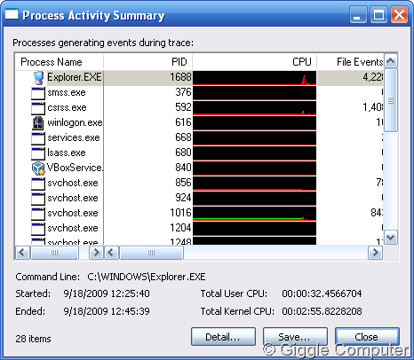Select the lsass.exe row

(x=199, y=153)
